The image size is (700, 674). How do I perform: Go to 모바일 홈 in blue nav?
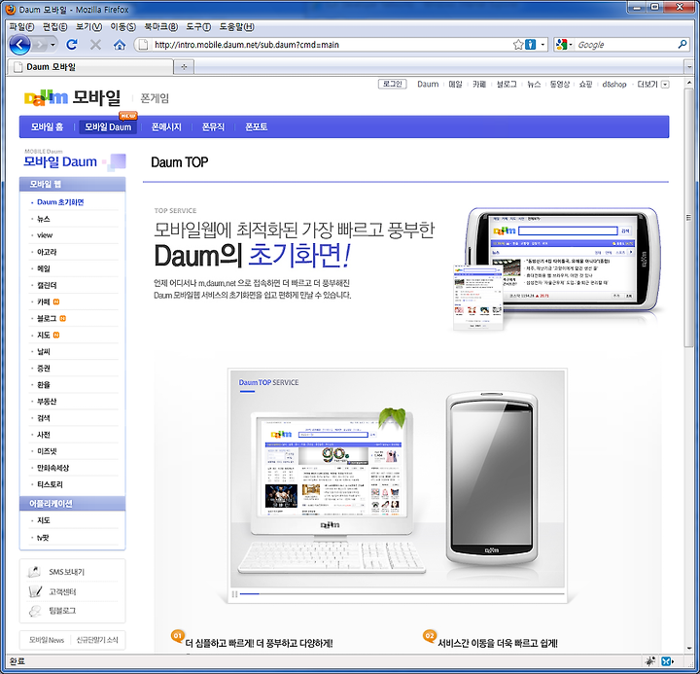pos(47,126)
